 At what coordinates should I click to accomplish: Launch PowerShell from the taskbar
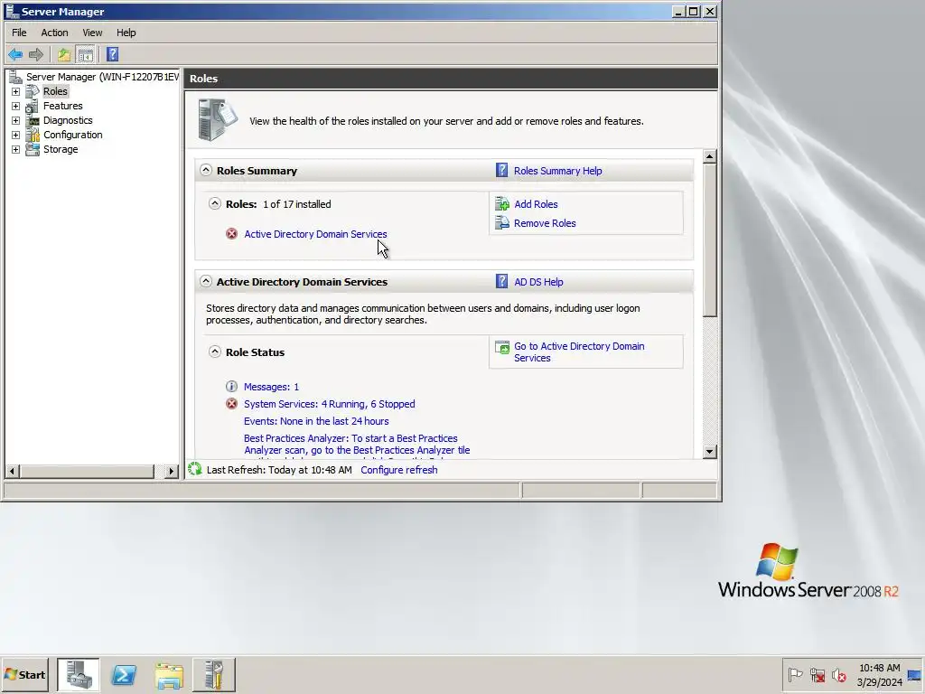click(124, 674)
